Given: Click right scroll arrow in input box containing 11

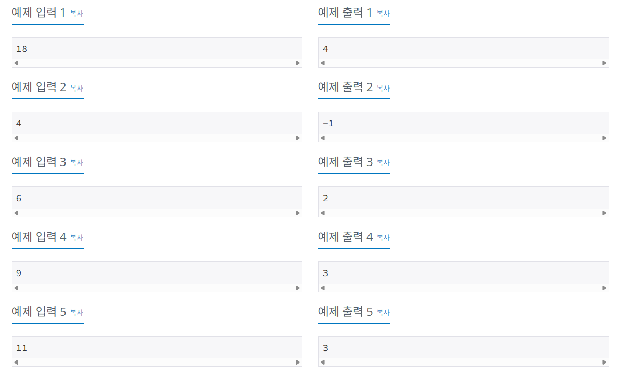Looking at the screenshot, I should click(x=298, y=363).
